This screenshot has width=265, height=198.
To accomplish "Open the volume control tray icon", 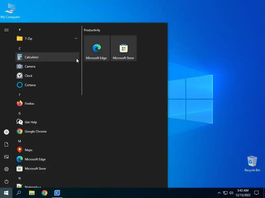I will point(231,193).
